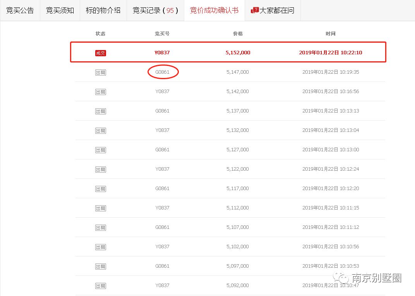Switch to the 标的物介绍 tab
This screenshot has height=296, width=415.
103,10
